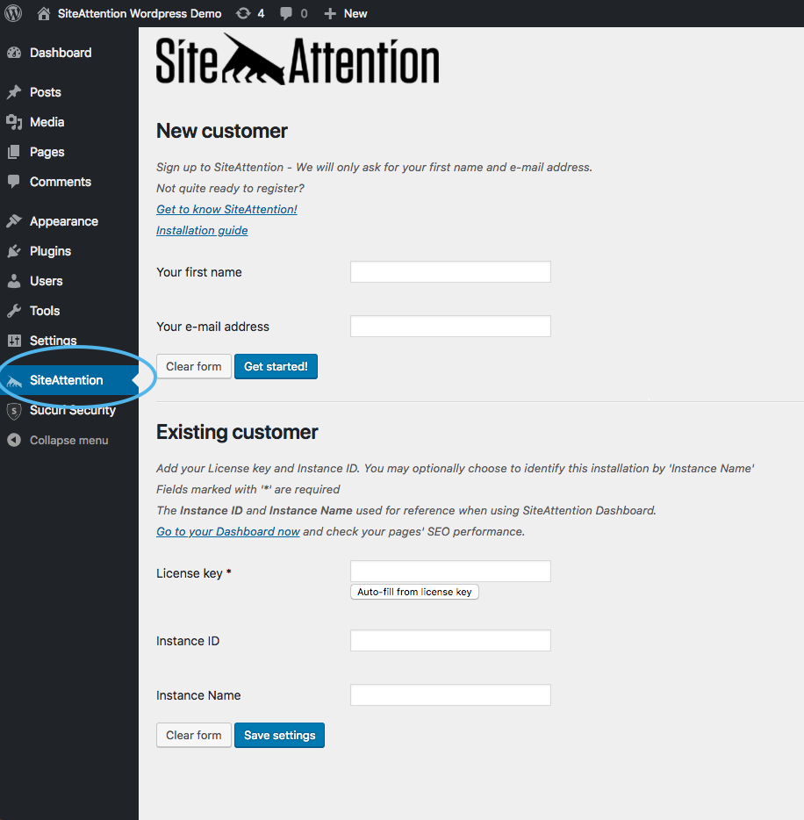Click the New menu in admin bar
The width and height of the screenshot is (804, 820).
pos(355,13)
